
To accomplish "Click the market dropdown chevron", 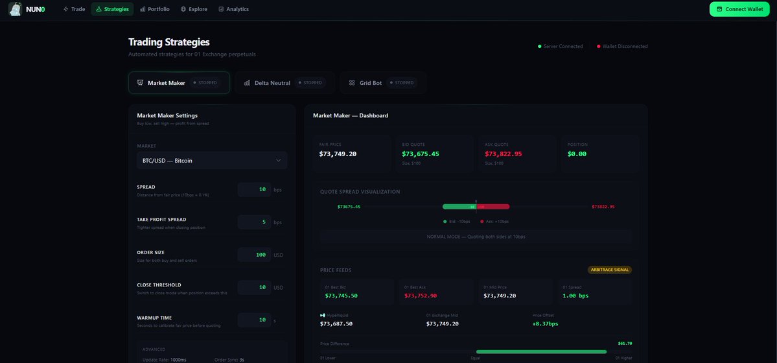I will coord(279,161).
